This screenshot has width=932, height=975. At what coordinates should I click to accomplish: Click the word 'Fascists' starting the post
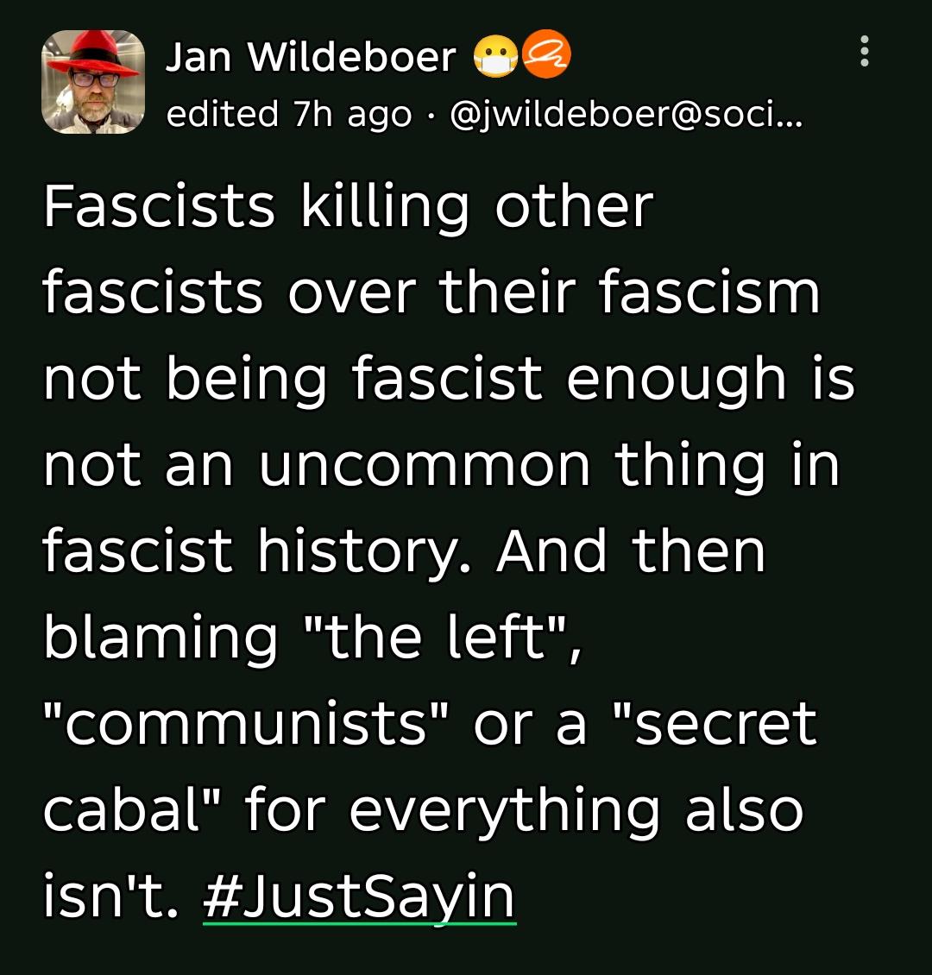pyautogui.click(x=159, y=206)
